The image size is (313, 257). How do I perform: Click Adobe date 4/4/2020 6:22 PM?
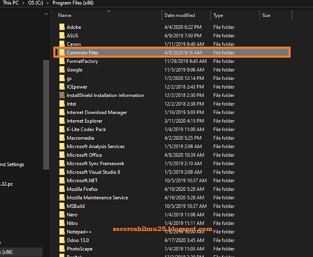point(183,27)
